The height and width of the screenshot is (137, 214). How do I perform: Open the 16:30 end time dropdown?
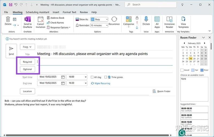click(86, 83)
